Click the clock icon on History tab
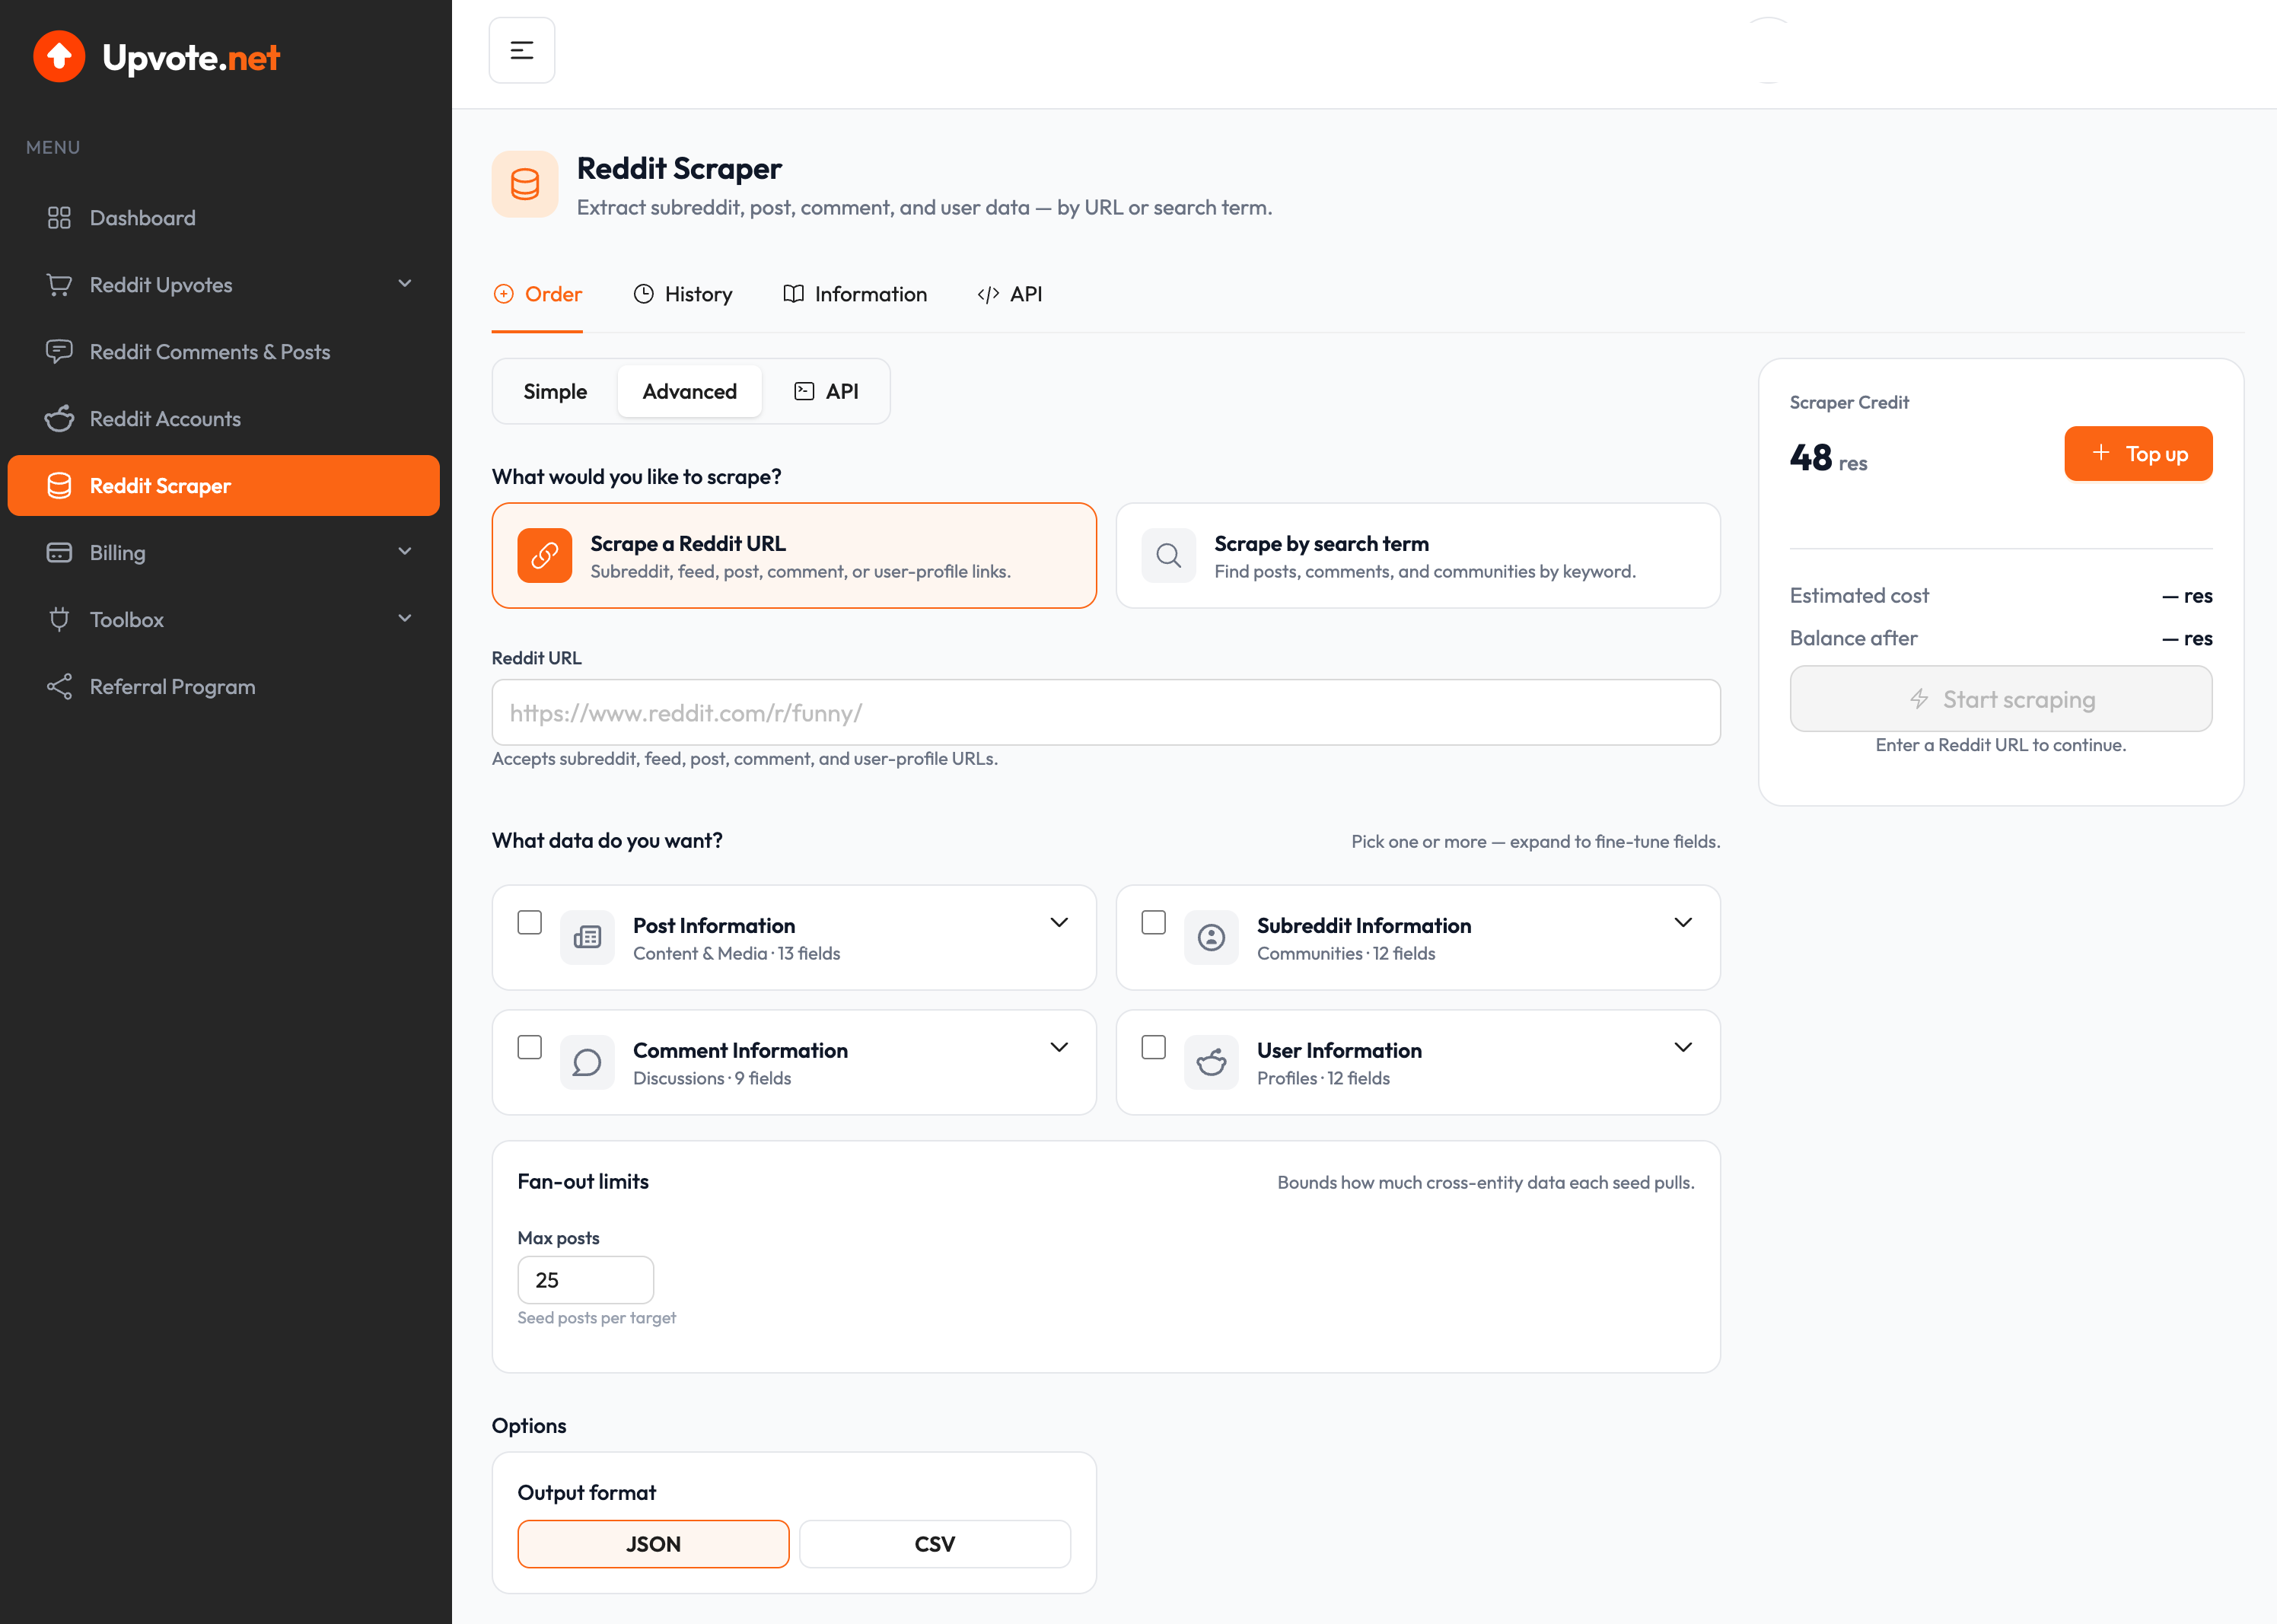 point(644,294)
